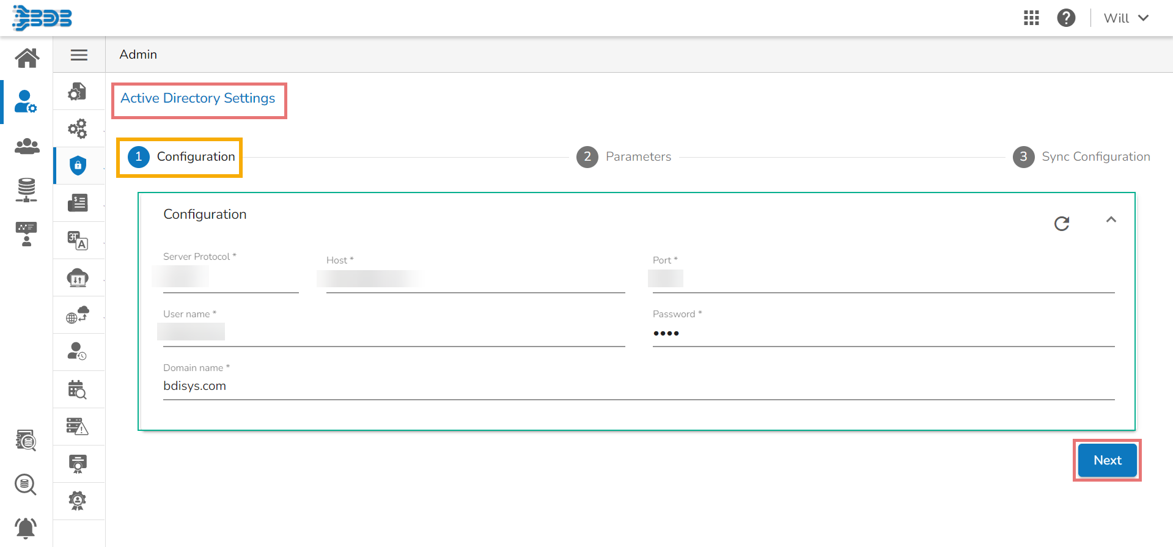Click the Port input field

click(884, 279)
